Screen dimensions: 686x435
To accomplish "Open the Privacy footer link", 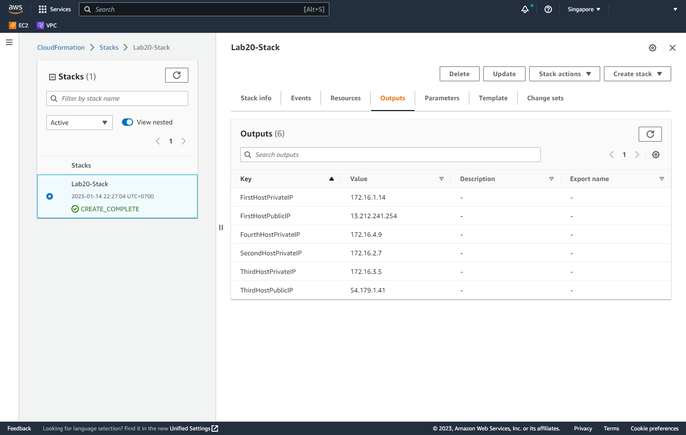I will click(x=583, y=429).
